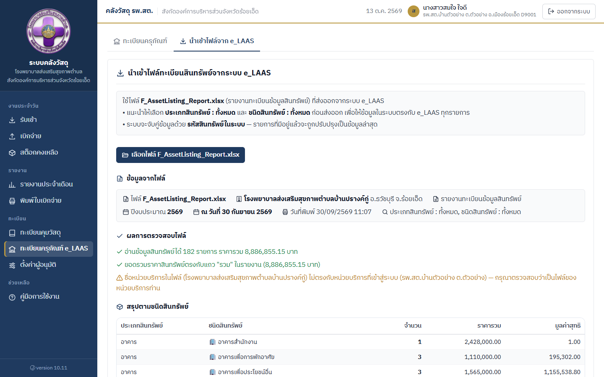Click the version 10.11 label
The width and height of the screenshot is (604, 377).
tap(49, 368)
